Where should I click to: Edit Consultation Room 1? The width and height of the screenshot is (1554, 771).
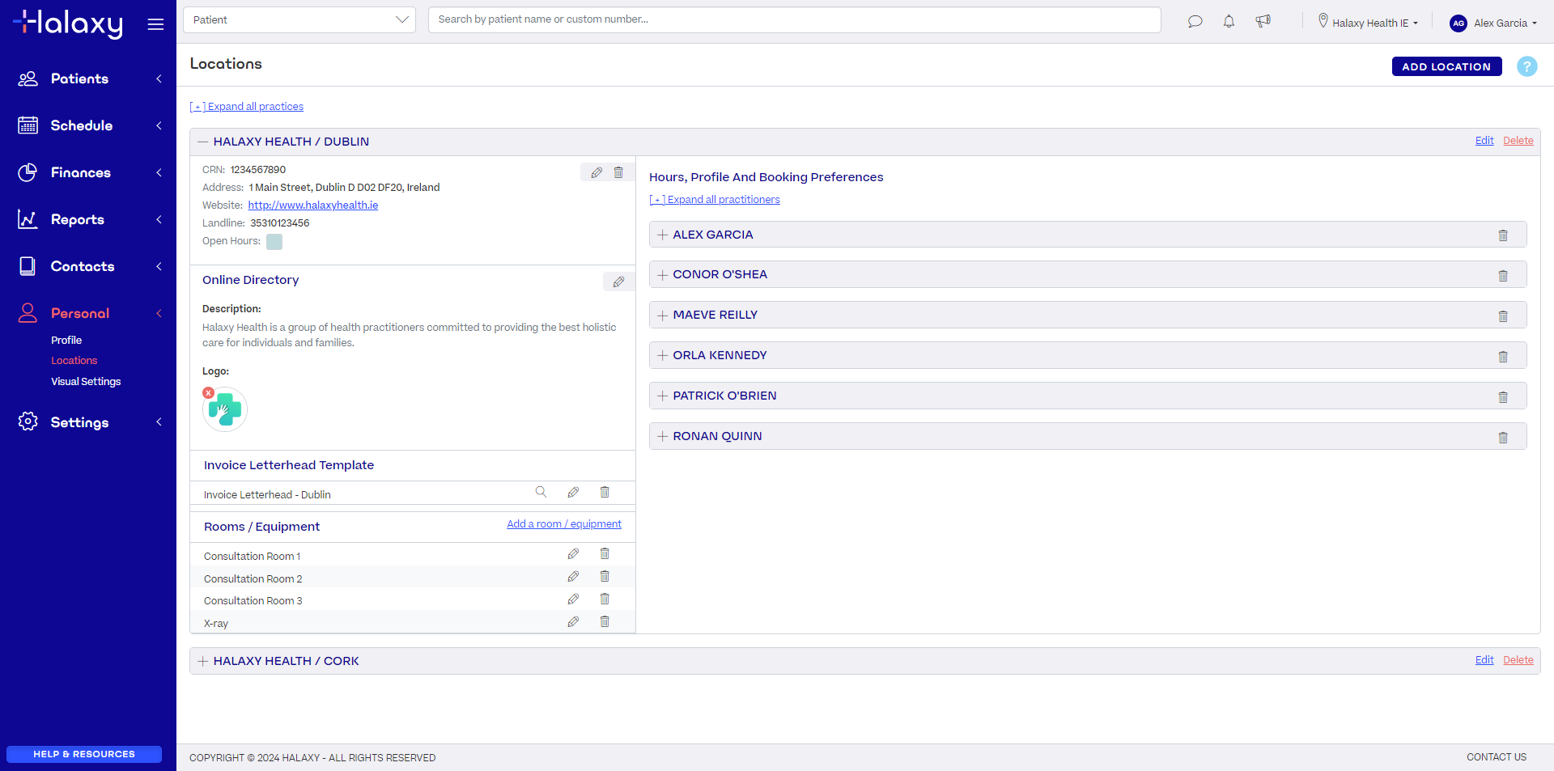point(573,553)
